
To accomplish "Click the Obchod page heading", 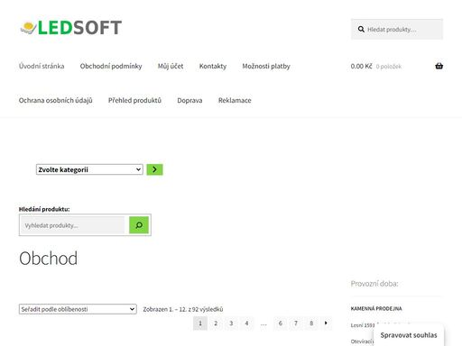I will click(x=48, y=259).
